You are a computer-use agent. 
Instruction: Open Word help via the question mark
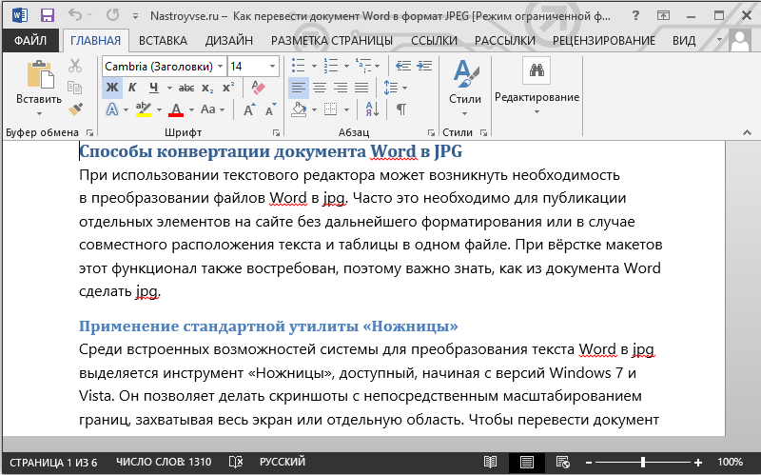click(635, 15)
